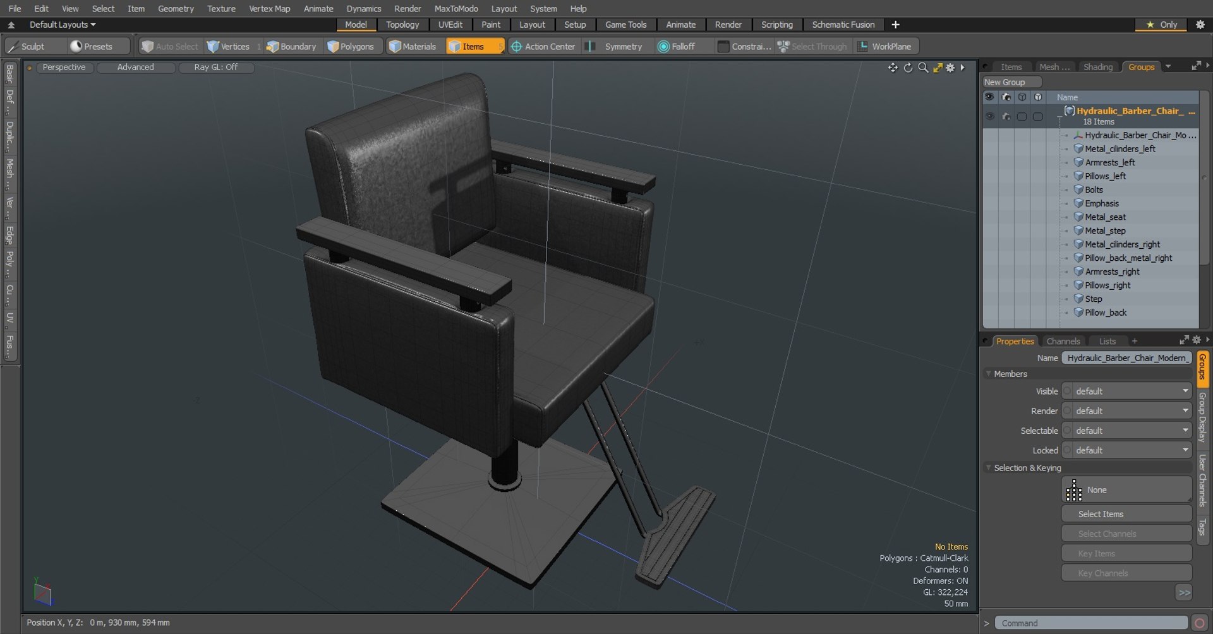1213x634 pixels.
Task: Toggle render state for Hydraulic_Barber_Chair group
Action: (x=1006, y=116)
